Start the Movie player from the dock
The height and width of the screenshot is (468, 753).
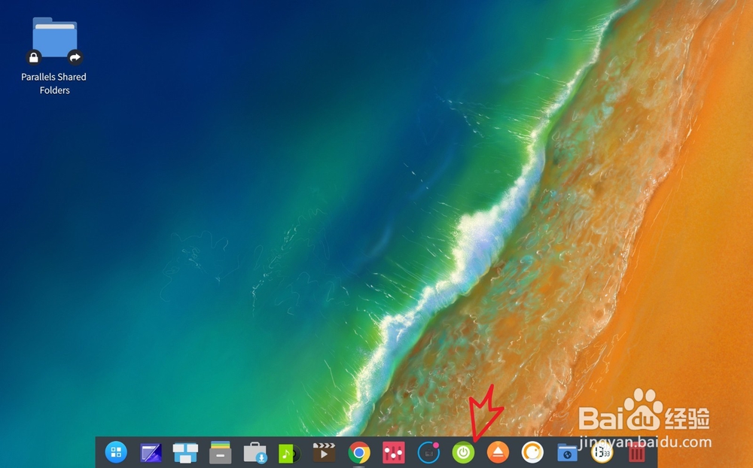pyautogui.click(x=325, y=452)
